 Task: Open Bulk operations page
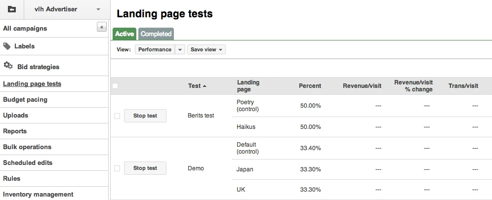click(x=27, y=147)
